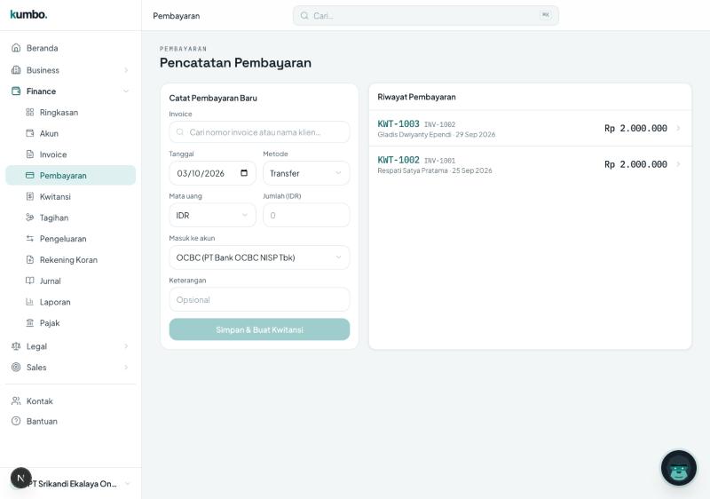
Task: Click INV-1001 invoice reference
Action: (439, 161)
